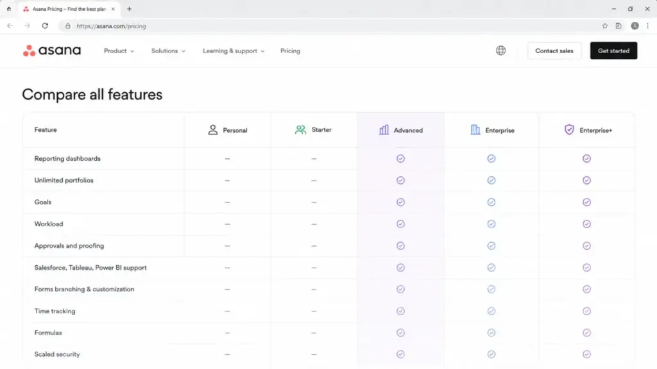Click the Enterprise+ column header label

595,131
